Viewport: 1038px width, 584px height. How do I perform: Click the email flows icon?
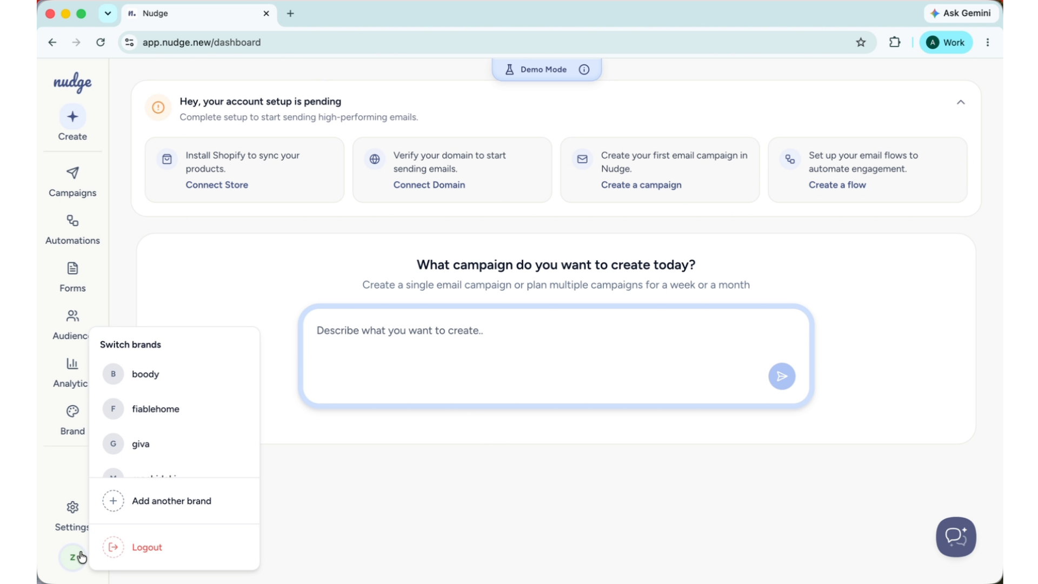[x=790, y=159]
